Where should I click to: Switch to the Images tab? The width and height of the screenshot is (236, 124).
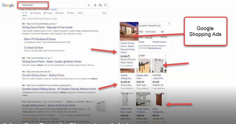[x=48, y=13]
